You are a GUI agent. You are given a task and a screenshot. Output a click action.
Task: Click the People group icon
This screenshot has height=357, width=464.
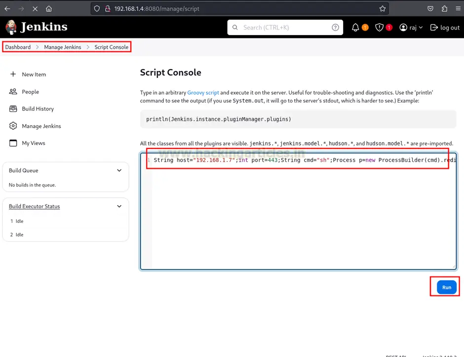pyautogui.click(x=13, y=92)
